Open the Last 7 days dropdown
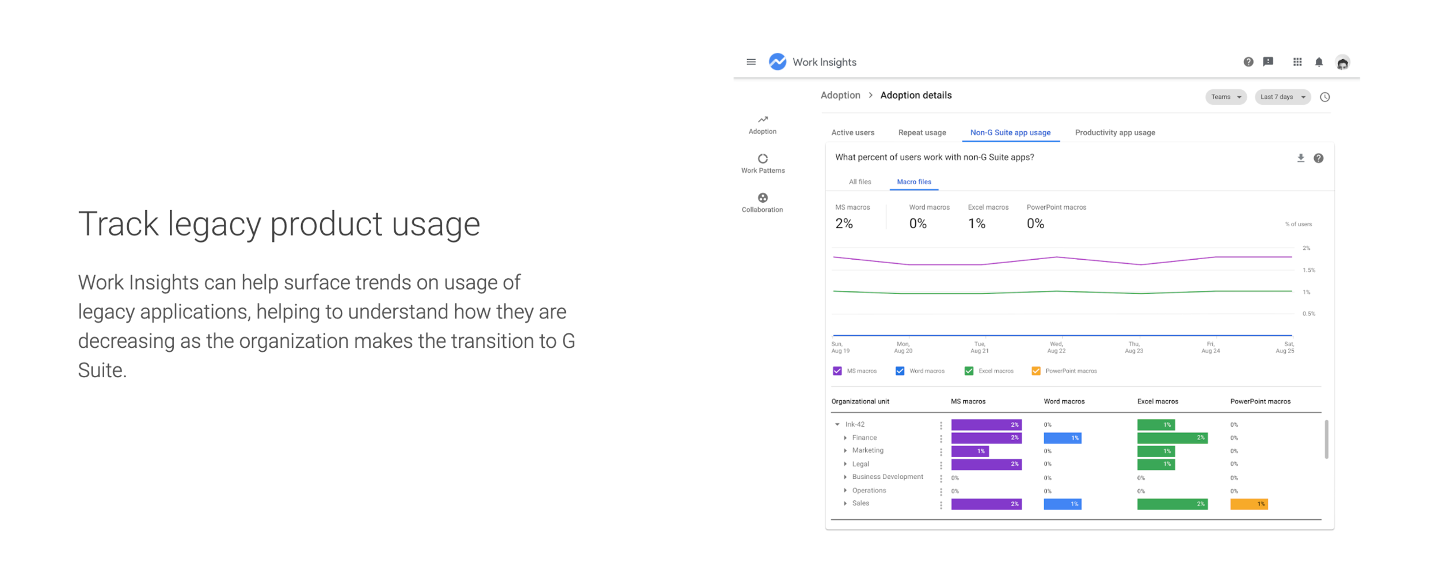 (x=1282, y=97)
